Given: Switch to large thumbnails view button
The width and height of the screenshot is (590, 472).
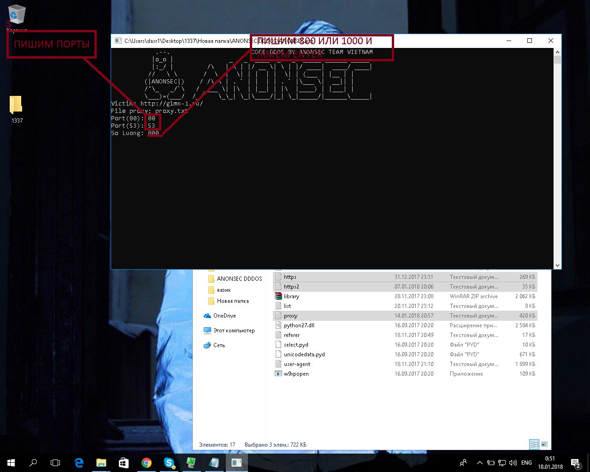Looking at the screenshot, I should (x=544, y=444).
